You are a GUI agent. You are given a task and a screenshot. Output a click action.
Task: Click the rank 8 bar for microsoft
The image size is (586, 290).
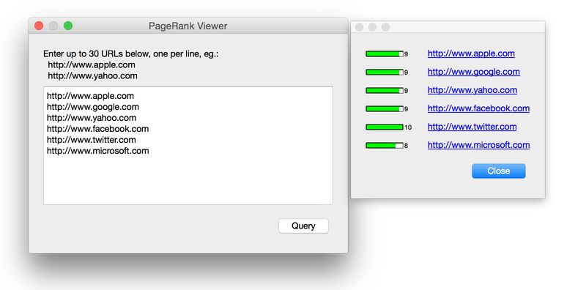click(384, 146)
